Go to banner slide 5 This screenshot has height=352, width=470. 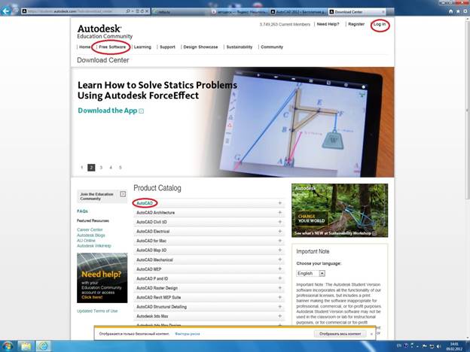121,167
